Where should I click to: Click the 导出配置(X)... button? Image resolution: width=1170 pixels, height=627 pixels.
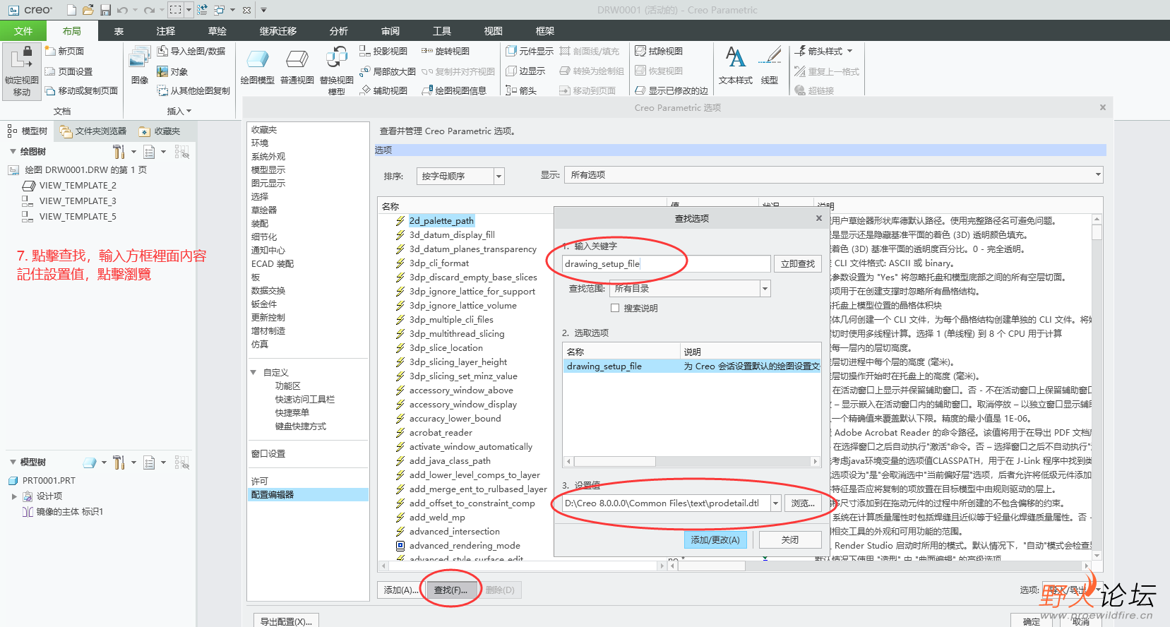click(x=286, y=621)
